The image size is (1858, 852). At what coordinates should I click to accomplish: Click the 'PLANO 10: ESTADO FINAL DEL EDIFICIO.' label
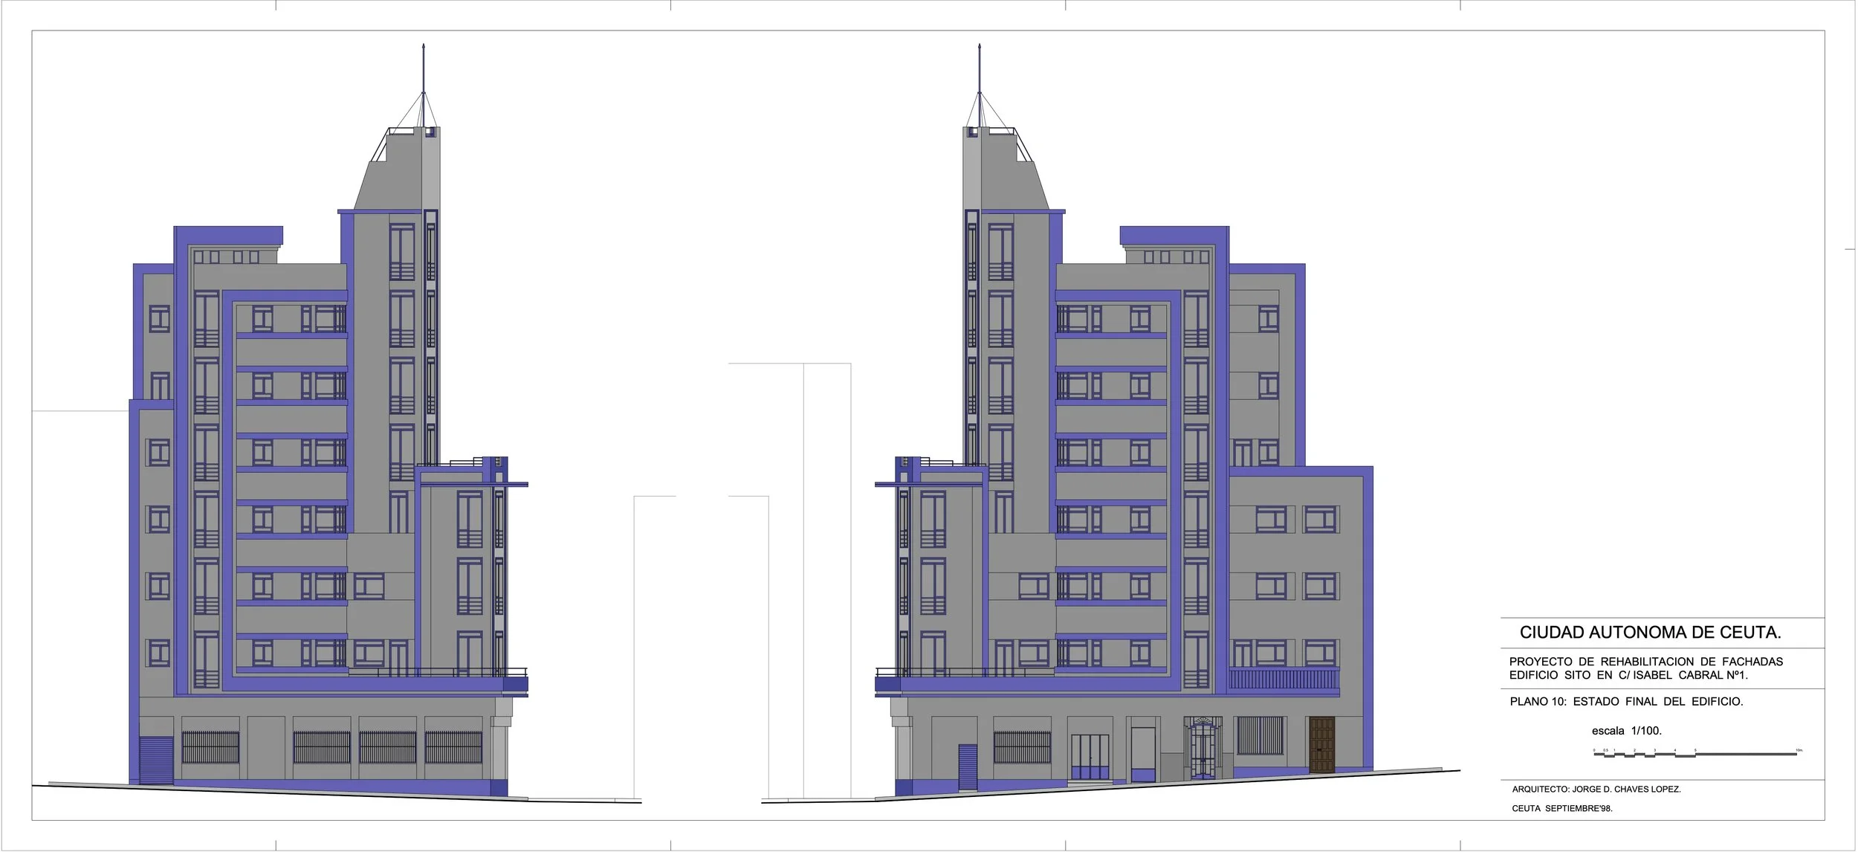point(1626,701)
